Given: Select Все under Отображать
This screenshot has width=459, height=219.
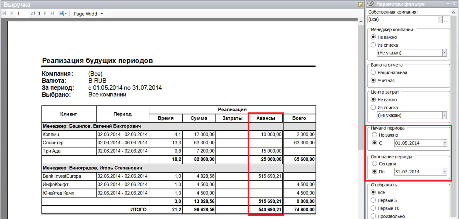Looking at the screenshot, I should click(373, 192).
